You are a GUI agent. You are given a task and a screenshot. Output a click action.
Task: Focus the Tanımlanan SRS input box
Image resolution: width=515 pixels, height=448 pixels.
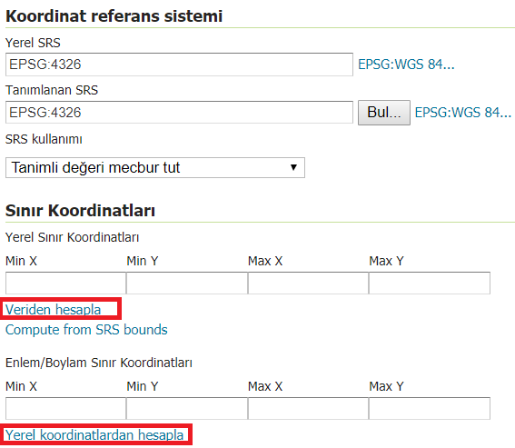click(x=179, y=113)
